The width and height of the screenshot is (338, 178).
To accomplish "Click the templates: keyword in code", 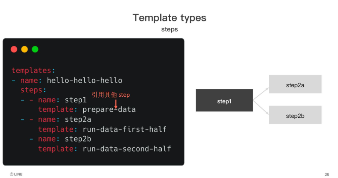I will pyautogui.click(x=33, y=70).
